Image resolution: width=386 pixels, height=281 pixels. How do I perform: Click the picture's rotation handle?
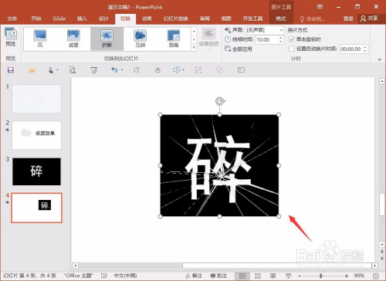220,101
